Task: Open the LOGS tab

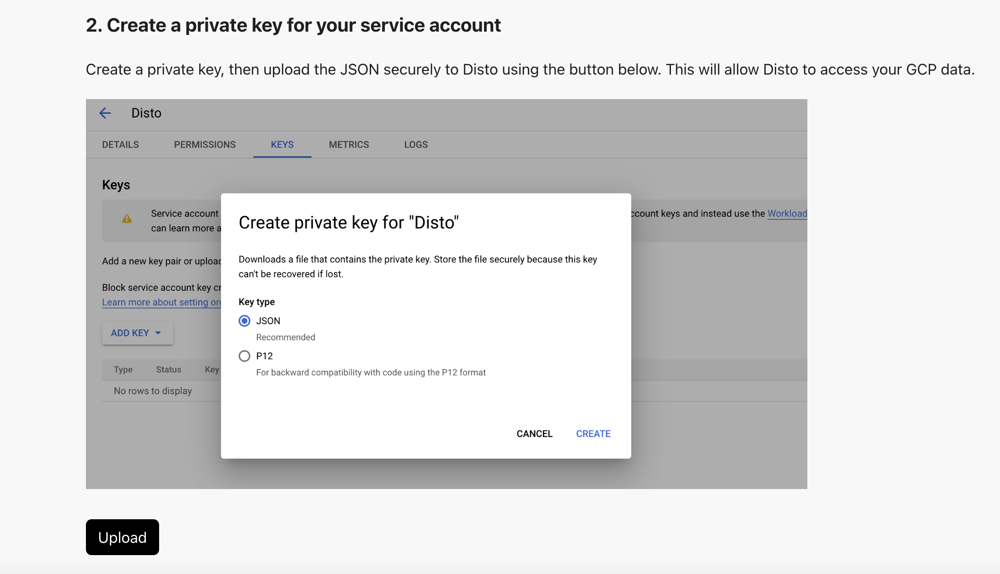Action: pos(415,144)
